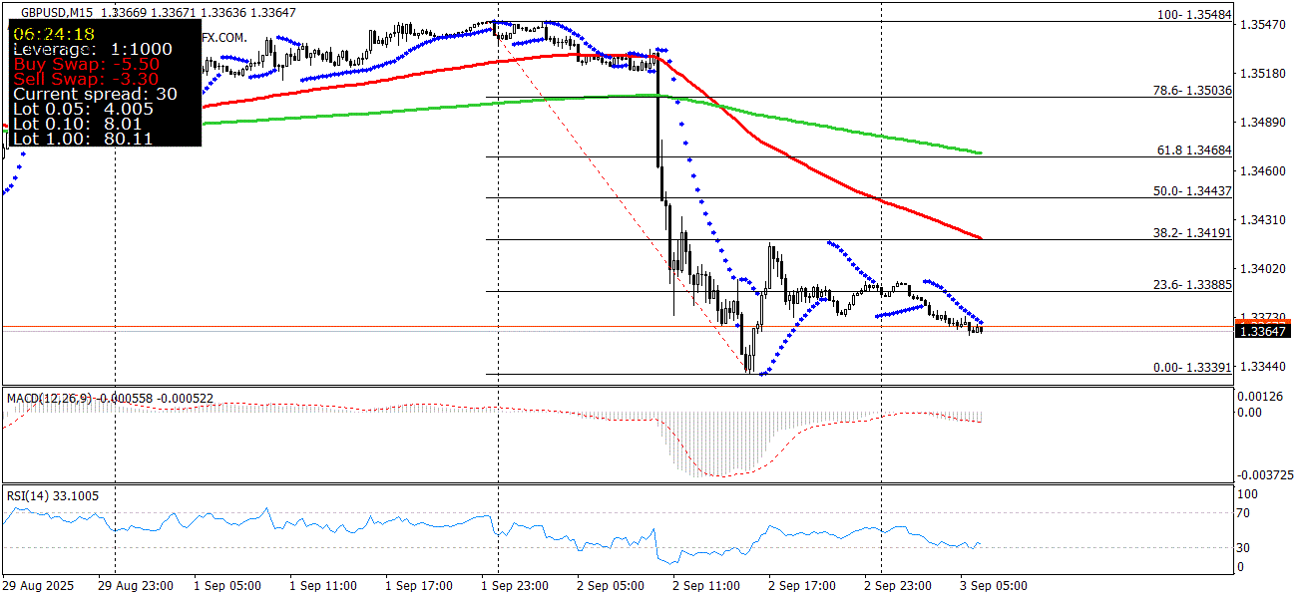Select the 23.6 Fibonacci label 1.33885
This screenshot has height=598, width=1297.
(x=1193, y=284)
